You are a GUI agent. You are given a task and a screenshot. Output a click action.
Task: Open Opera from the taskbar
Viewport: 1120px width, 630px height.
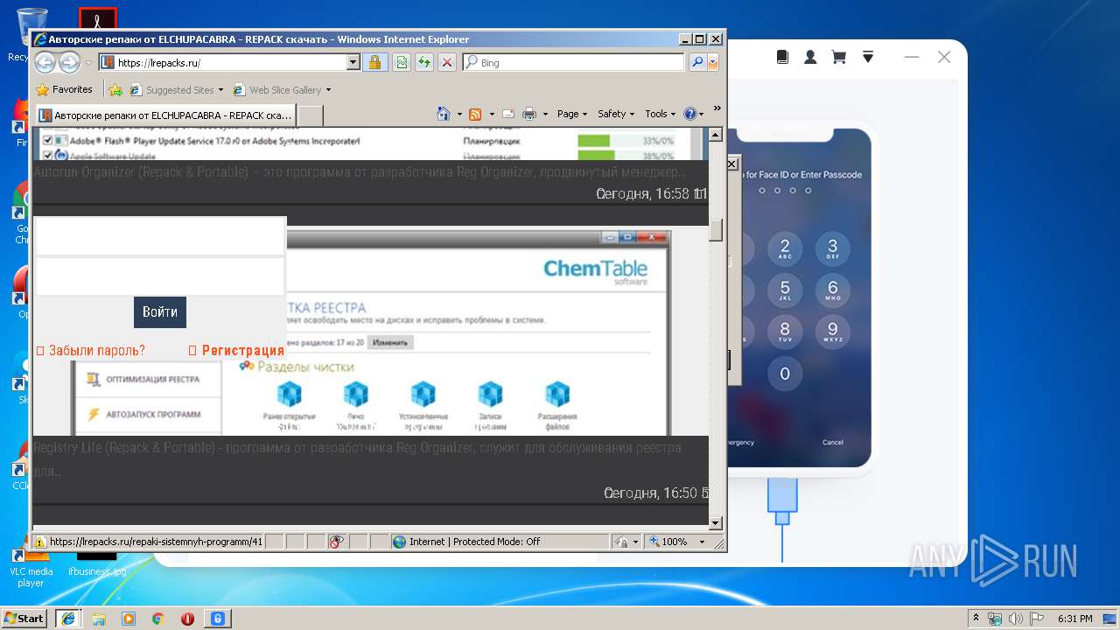(x=187, y=619)
